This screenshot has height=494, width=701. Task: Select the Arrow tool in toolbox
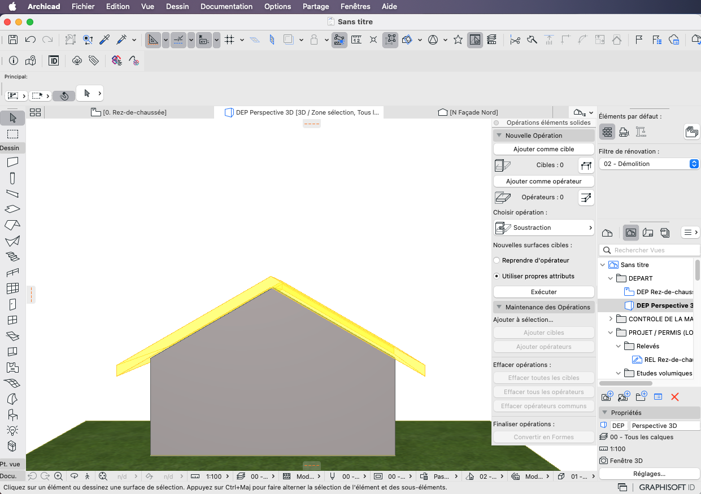click(13, 118)
